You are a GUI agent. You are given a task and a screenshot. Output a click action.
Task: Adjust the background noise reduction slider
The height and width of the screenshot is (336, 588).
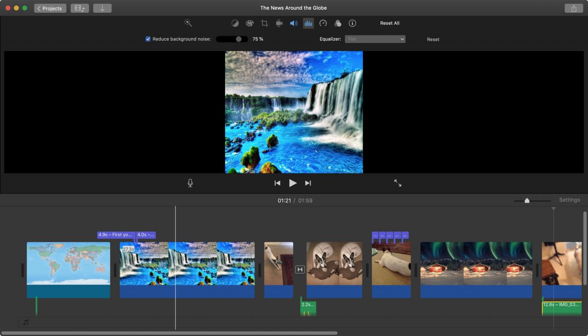pyautogui.click(x=232, y=39)
